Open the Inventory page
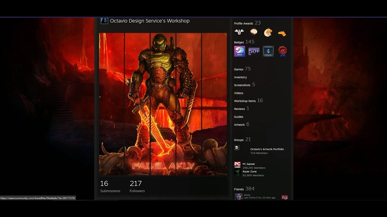The width and height of the screenshot is (387, 217). coord(240,77)
